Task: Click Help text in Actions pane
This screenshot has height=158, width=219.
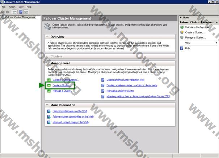Action: 188,48
